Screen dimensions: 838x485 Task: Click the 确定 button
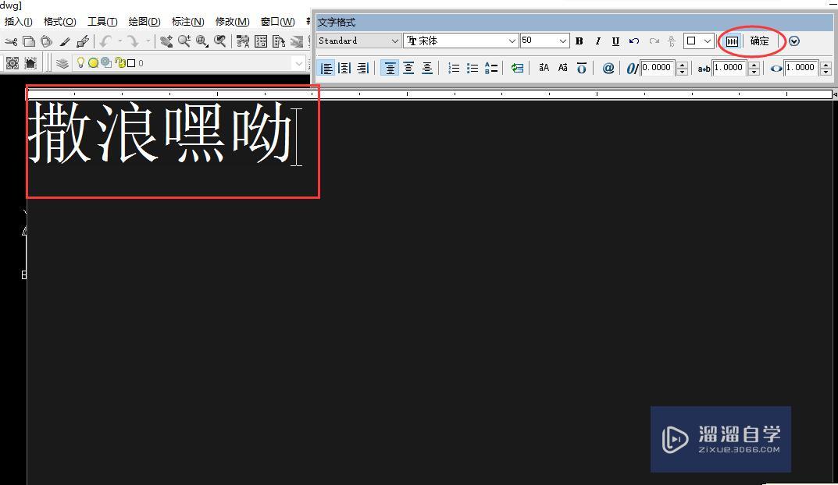pos(759,41)
